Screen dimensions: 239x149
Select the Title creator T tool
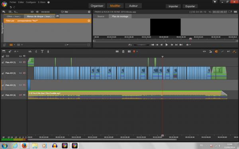(x=42, y=52)
